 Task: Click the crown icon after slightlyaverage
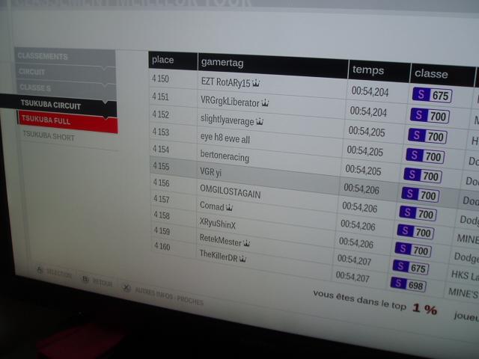(x=260, y=120)
